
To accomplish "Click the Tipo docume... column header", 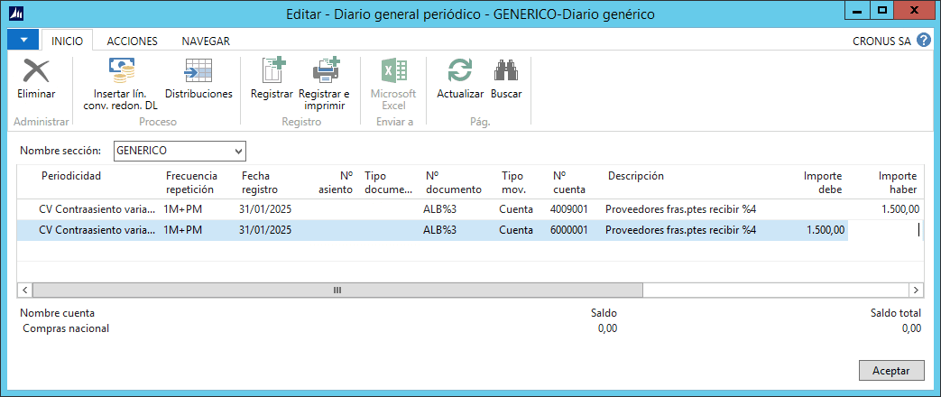I will (x=388, y=182).
